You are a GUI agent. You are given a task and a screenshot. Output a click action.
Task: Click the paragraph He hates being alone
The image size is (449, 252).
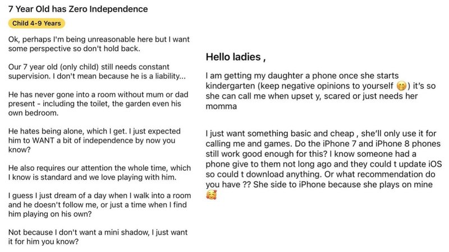coord(94,141)
